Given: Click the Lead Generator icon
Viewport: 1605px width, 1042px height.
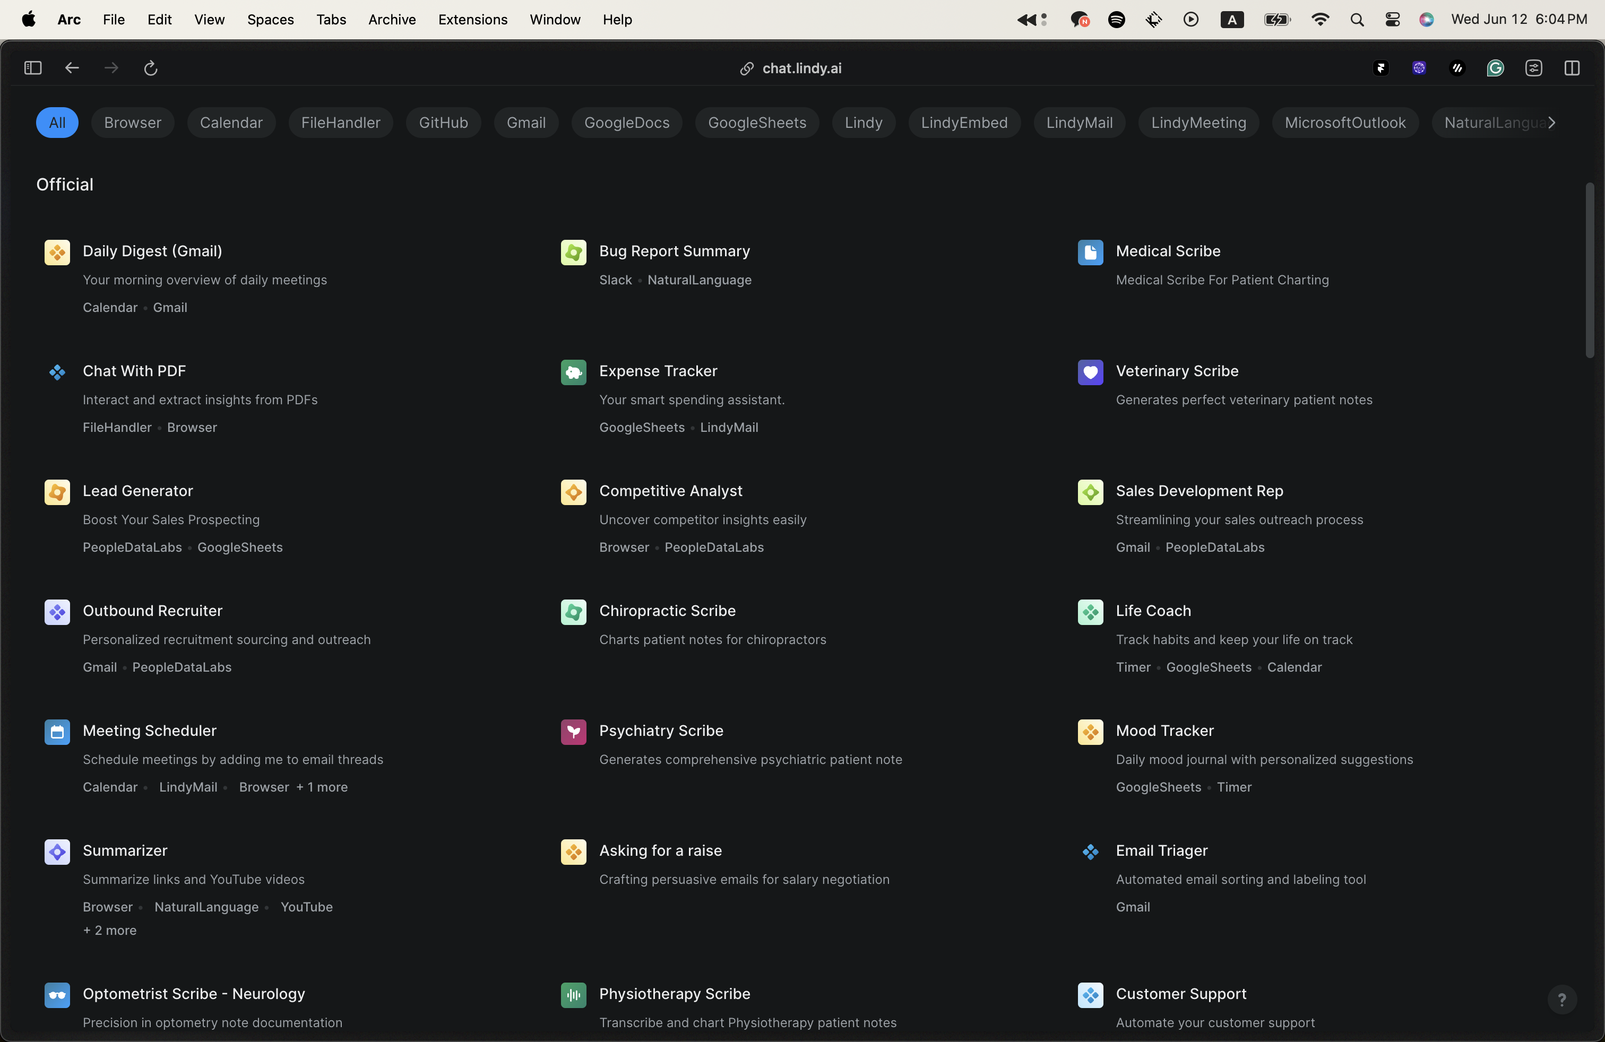Looking at the screenshot, I should click(57, 493).
